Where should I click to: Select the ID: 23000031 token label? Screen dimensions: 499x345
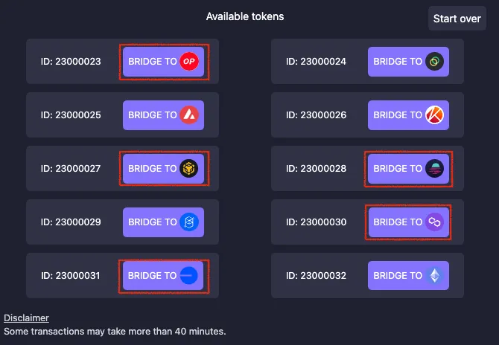tap(70, 275)
